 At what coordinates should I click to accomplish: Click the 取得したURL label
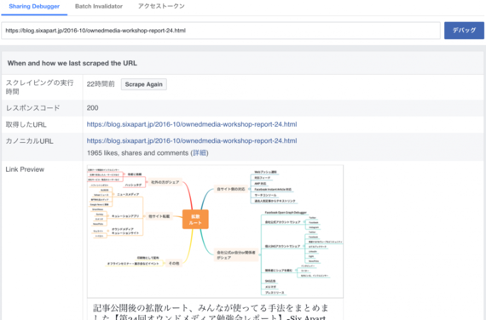click(x=26, y=124)
